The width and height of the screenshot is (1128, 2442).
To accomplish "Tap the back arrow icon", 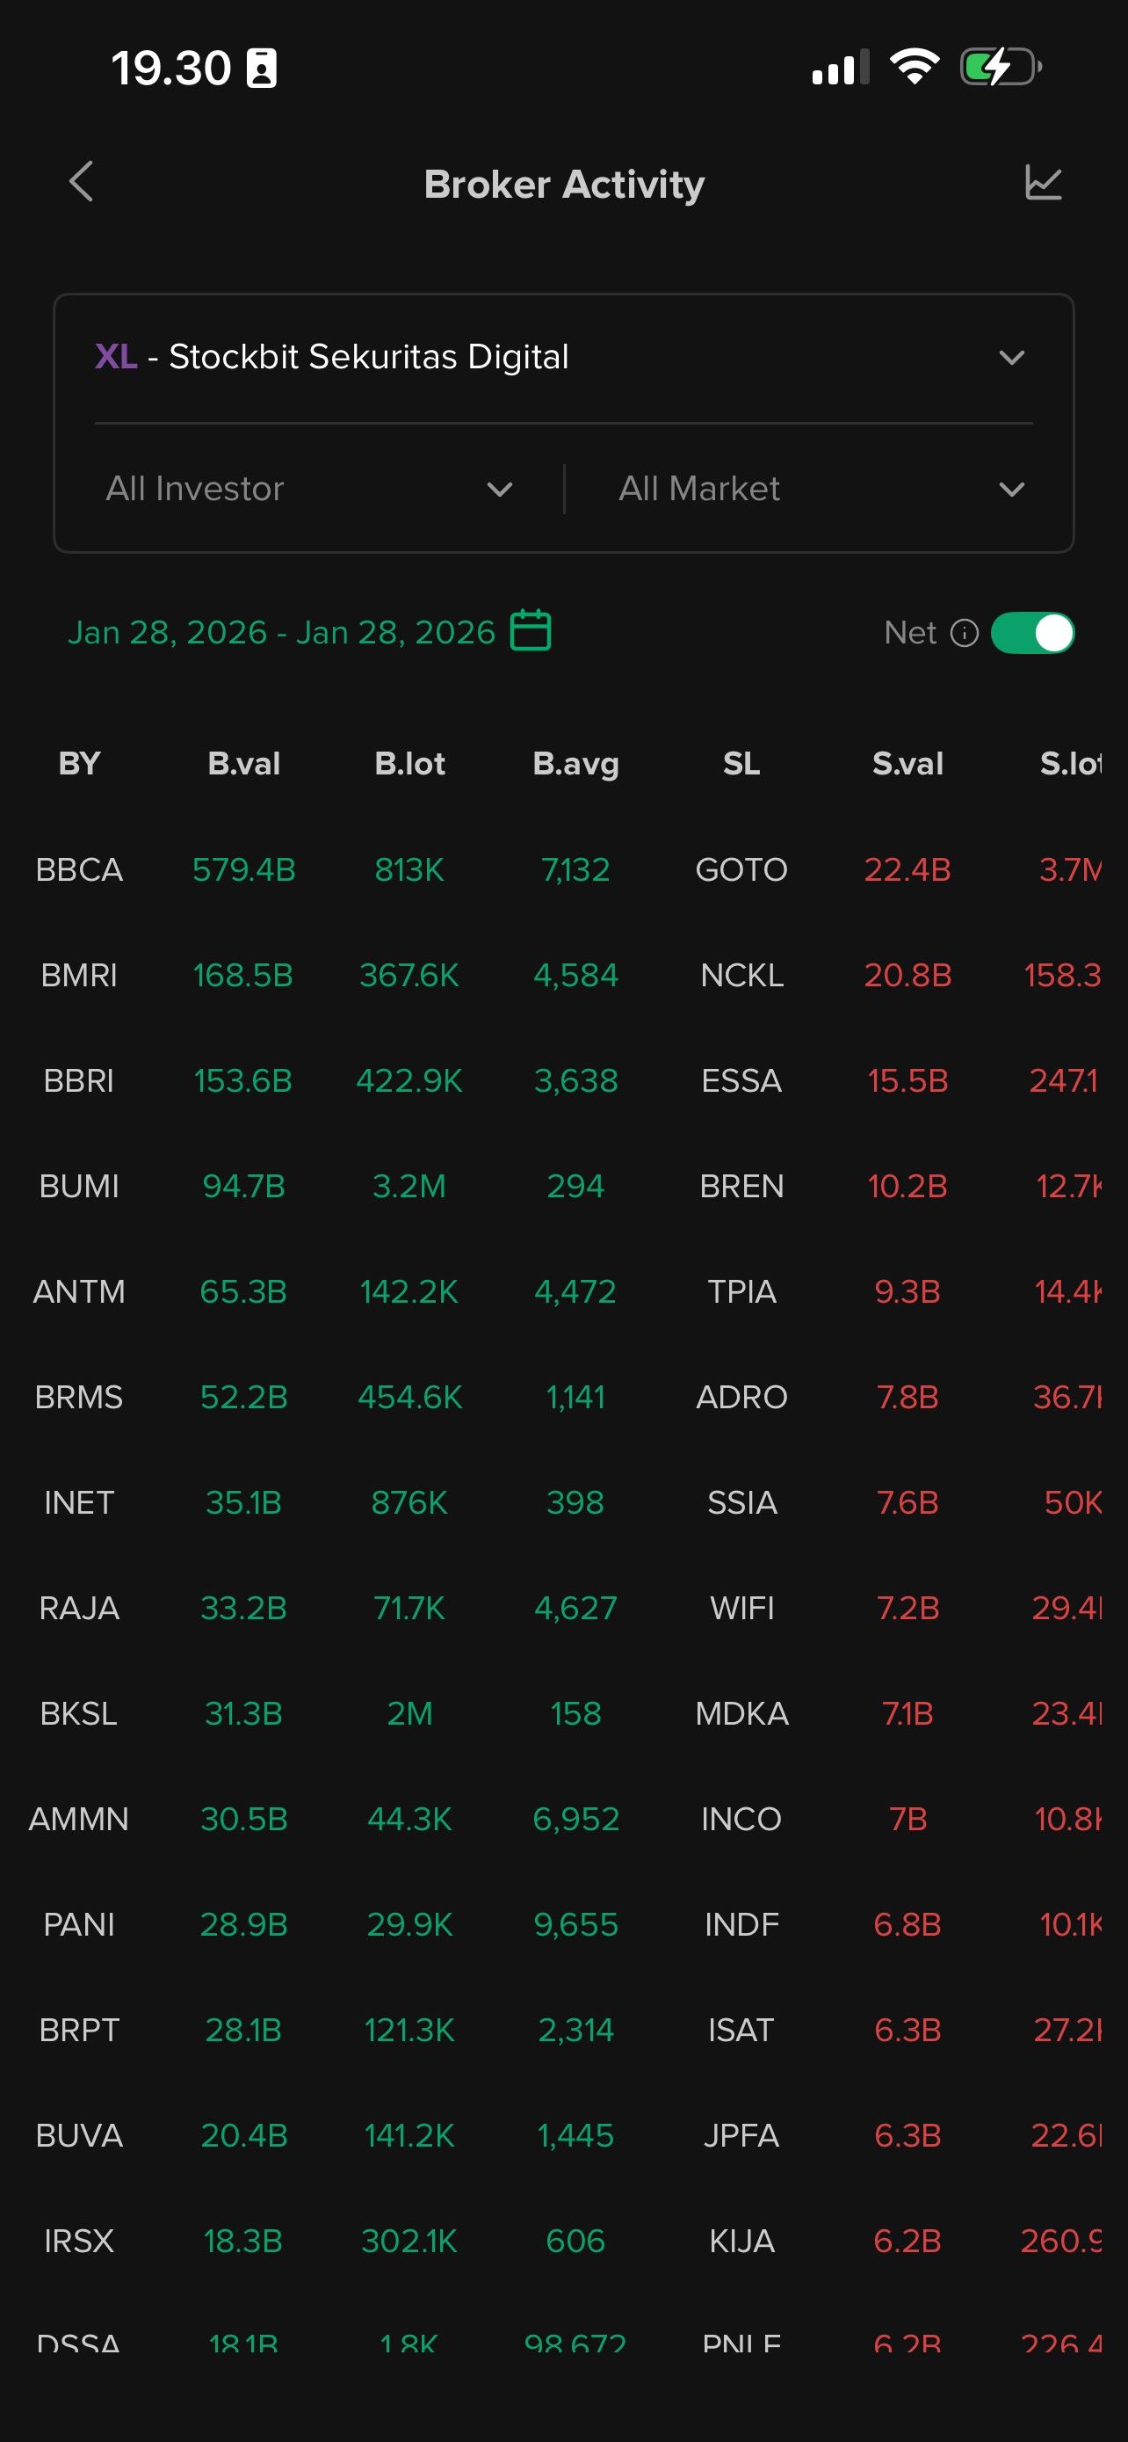I will click(83, 181).
